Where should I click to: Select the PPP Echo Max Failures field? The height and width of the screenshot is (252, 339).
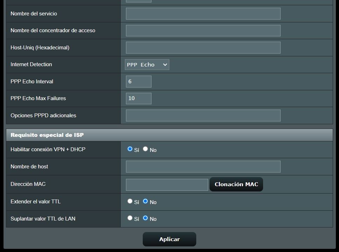point(139,98)
